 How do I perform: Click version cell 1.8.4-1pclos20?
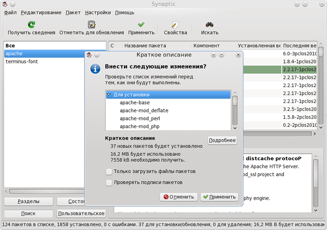point(299,62)
